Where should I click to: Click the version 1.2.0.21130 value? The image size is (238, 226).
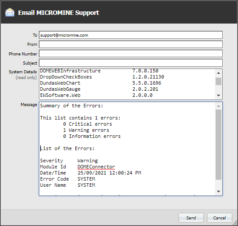click(x=148, y=77)
